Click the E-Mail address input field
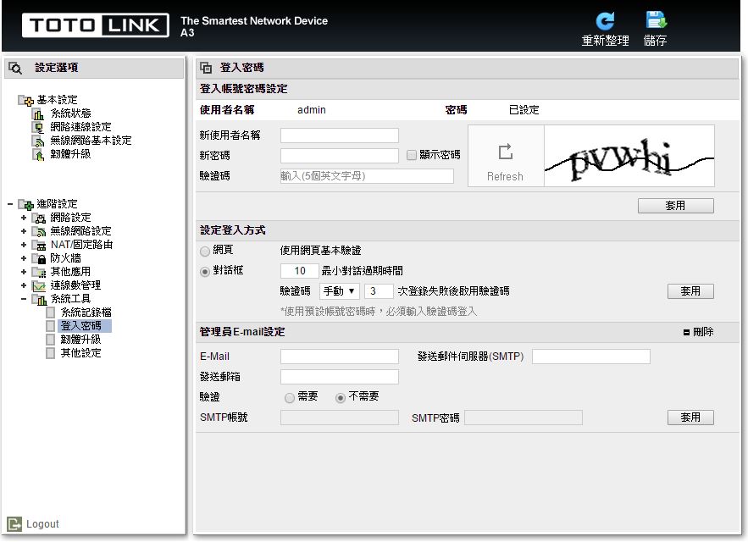 click(x=340, y=357)
